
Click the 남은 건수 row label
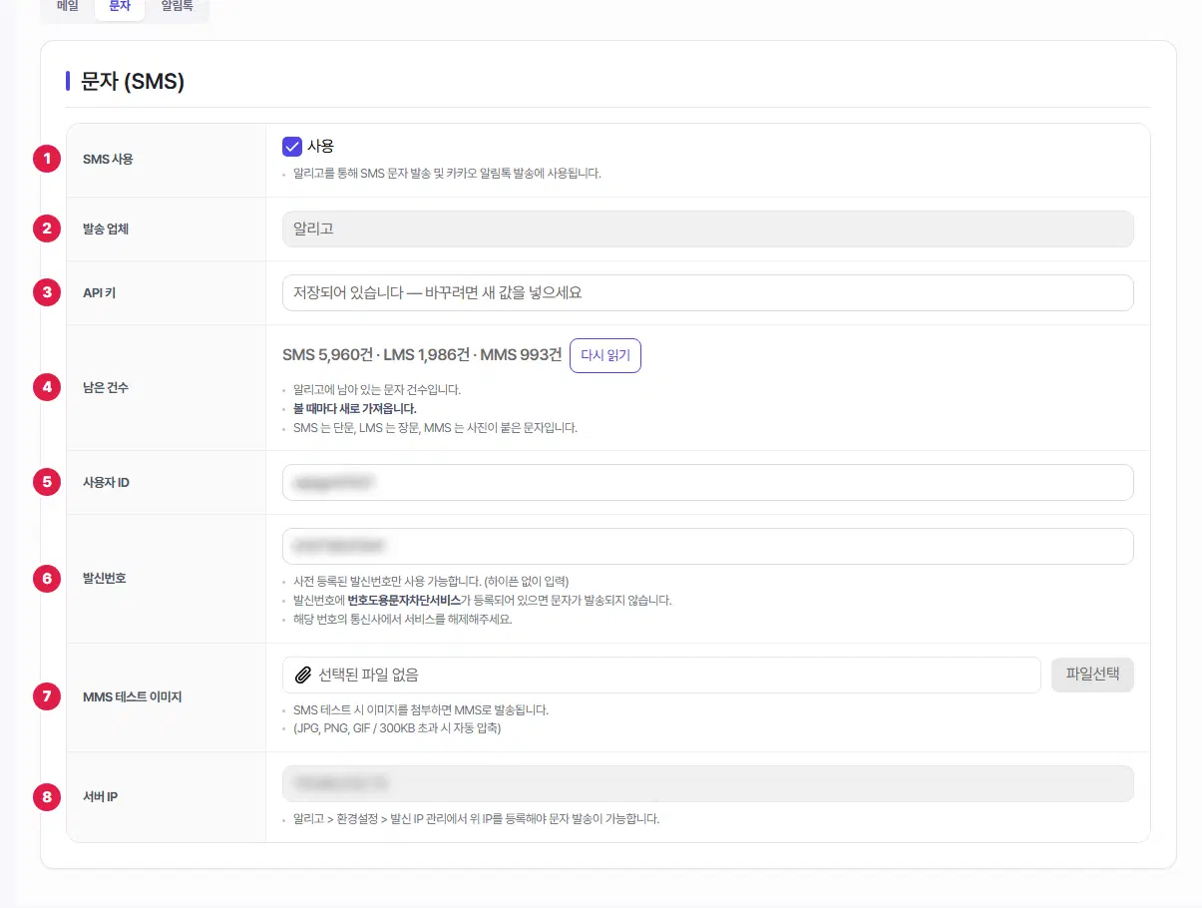tap(106, 387)
